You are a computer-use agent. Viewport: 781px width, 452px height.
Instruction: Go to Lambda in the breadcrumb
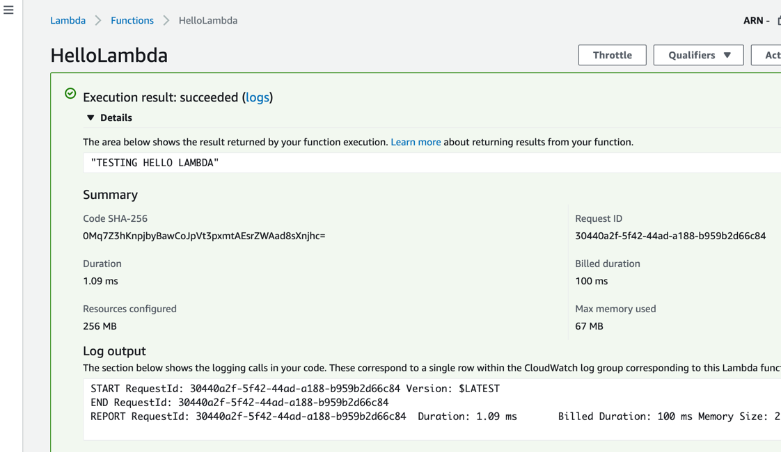pyautogui.click(x=68, y=20)
